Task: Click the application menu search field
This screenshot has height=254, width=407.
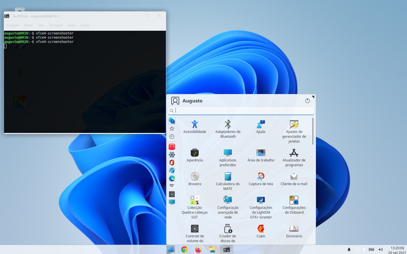Action: tap(243, 111)
